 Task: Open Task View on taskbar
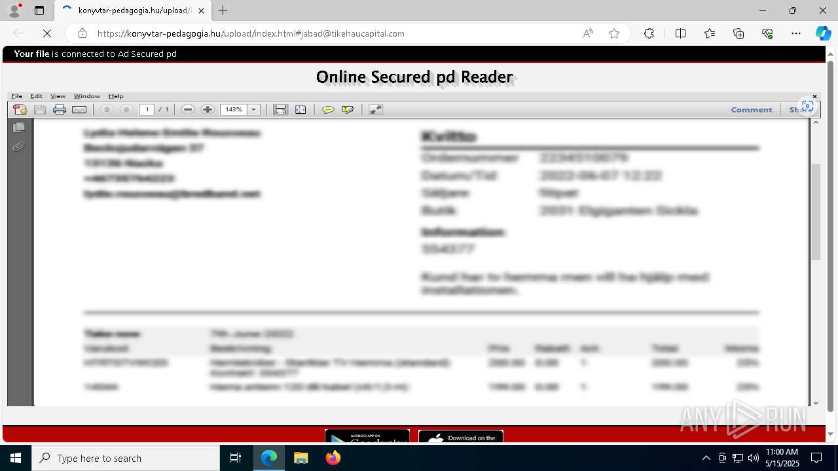(x=236, y=458)
